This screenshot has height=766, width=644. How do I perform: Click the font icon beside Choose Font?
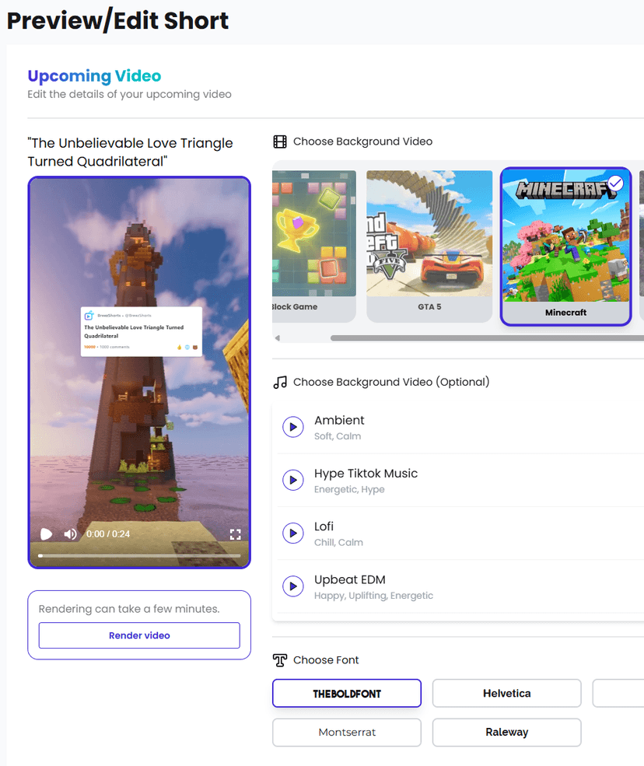click(280, 660)
